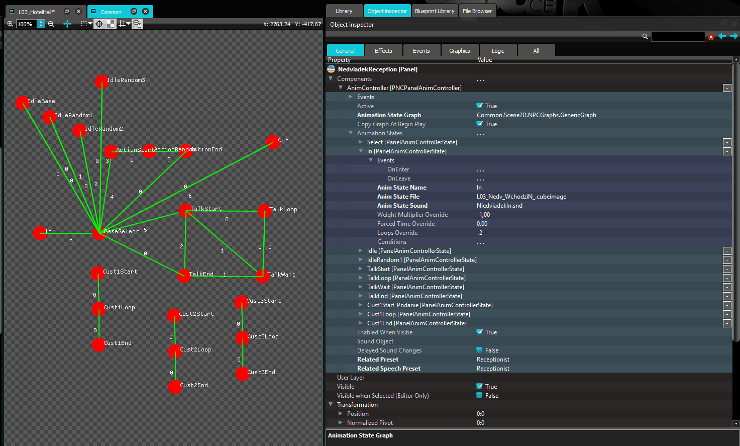
Task: Check Visible when Selected (Editor Only)
Action: pyautogui.click(x=480, y=396)
